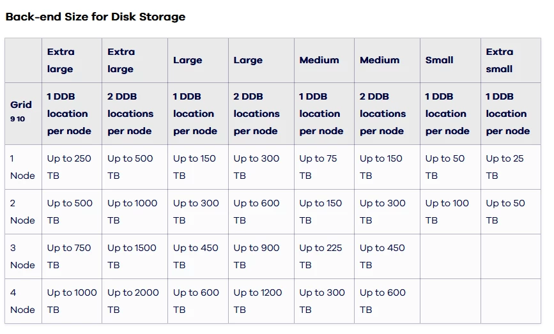Click the Back-end Size for Disk Storage heading
This screenshot has height=334, width=554.
pyautogui.click(x=95, y=17)
